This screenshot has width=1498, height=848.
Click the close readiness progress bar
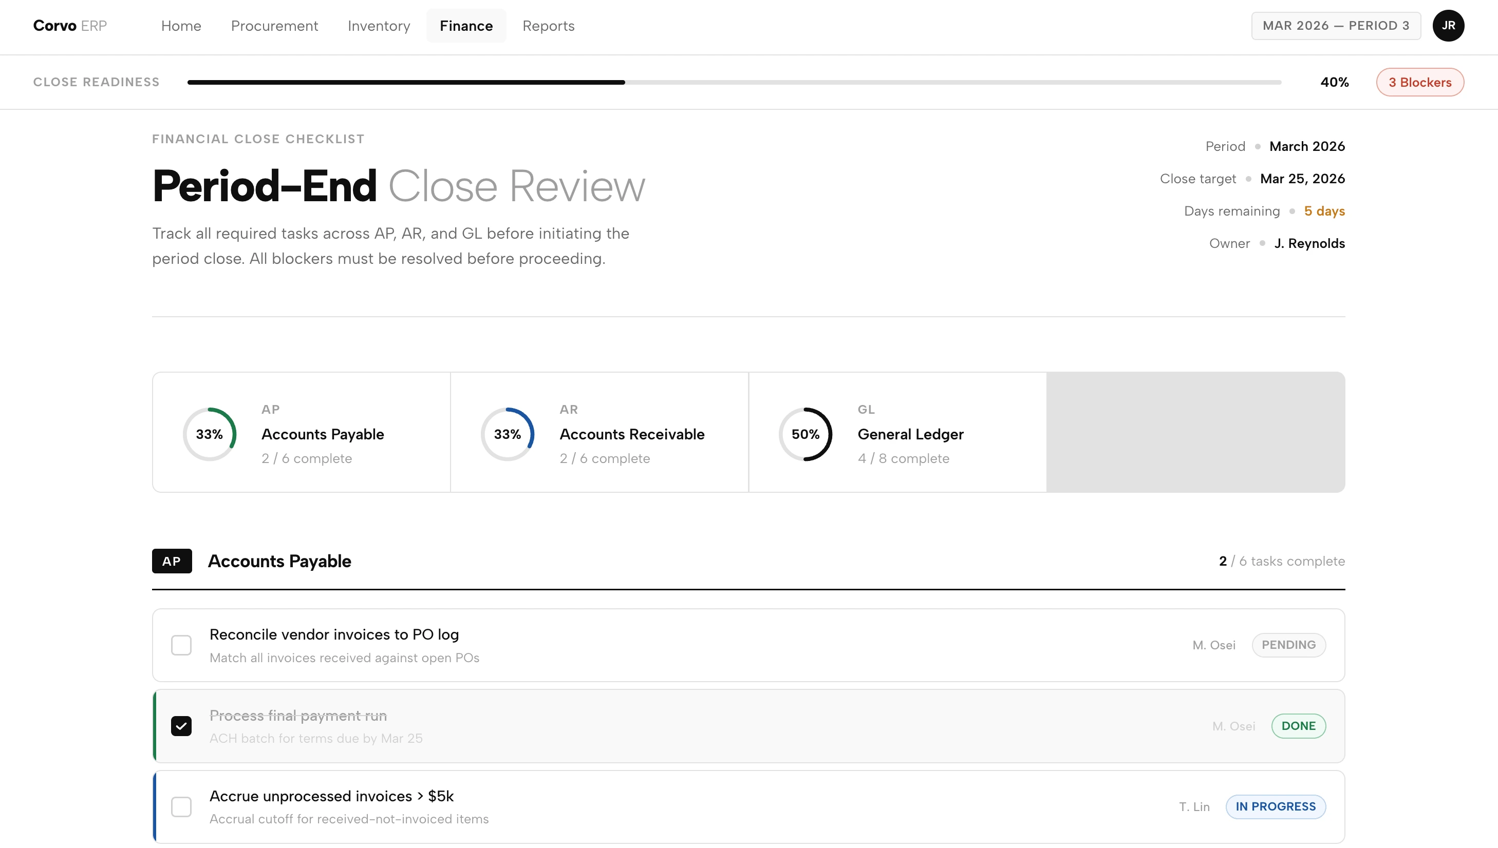click(735, 82)
